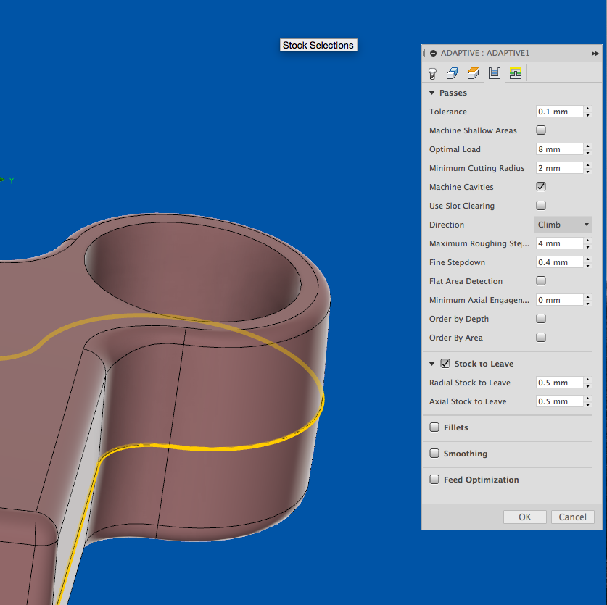The image size is (607, 605).
Task: Enable Feed Optimization checkbox
Action: point(434,479)
